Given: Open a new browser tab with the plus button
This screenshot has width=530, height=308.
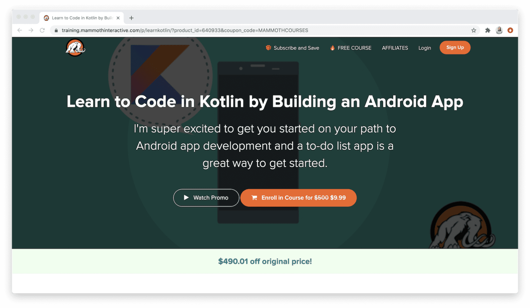Looking at the screenshot, I should (131, 18).
